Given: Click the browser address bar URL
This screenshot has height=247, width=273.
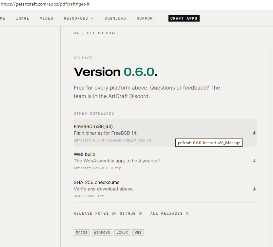Looking at the screenshot, I should 45,4.
